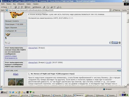Click the report post icon in VARTI's post
129x97 pixels.
point(6,43)
